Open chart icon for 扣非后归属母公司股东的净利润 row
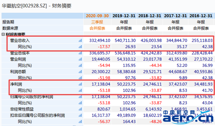Image resolution: width=215 pixels, height=126 pixels. pyautogui.click(x=80, y=116)
